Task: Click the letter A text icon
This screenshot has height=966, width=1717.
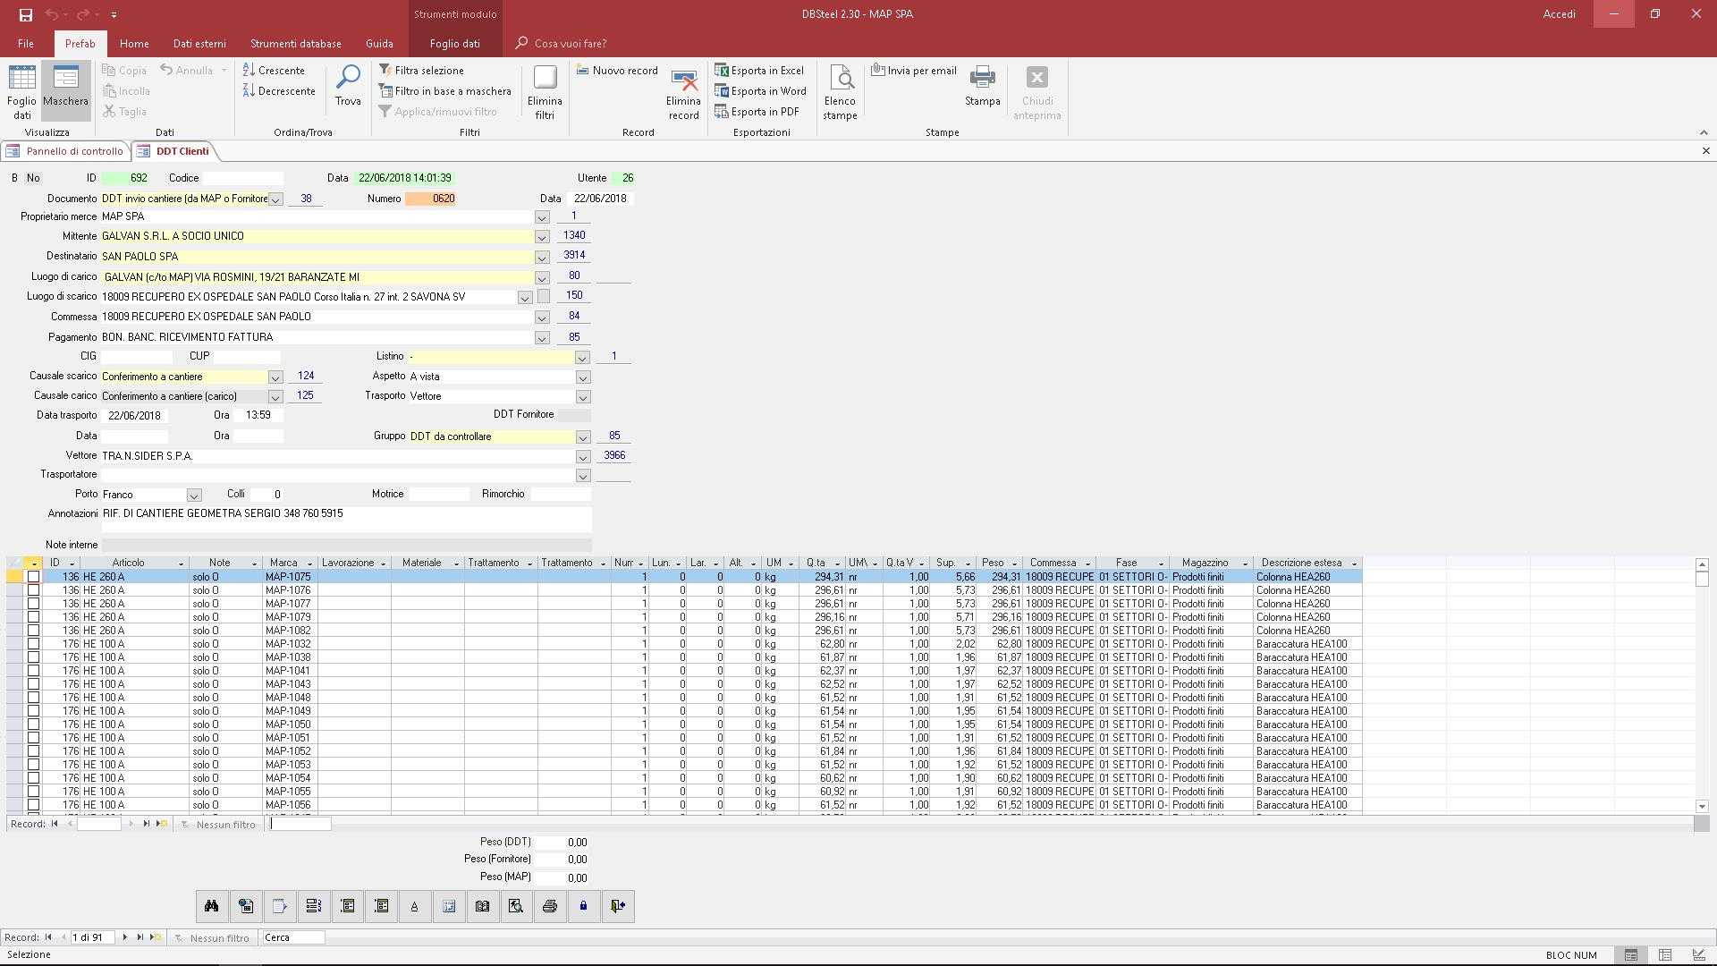Action: (x=415, y=906)
